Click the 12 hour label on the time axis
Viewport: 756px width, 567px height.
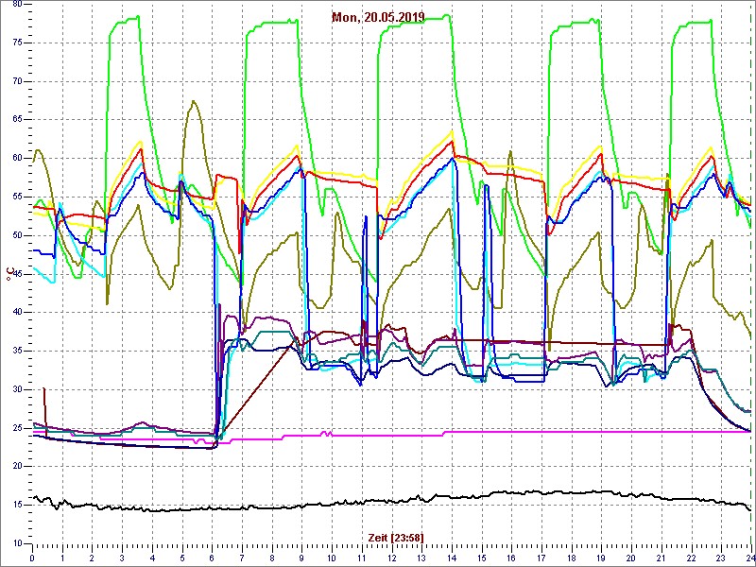pos(392,558)
